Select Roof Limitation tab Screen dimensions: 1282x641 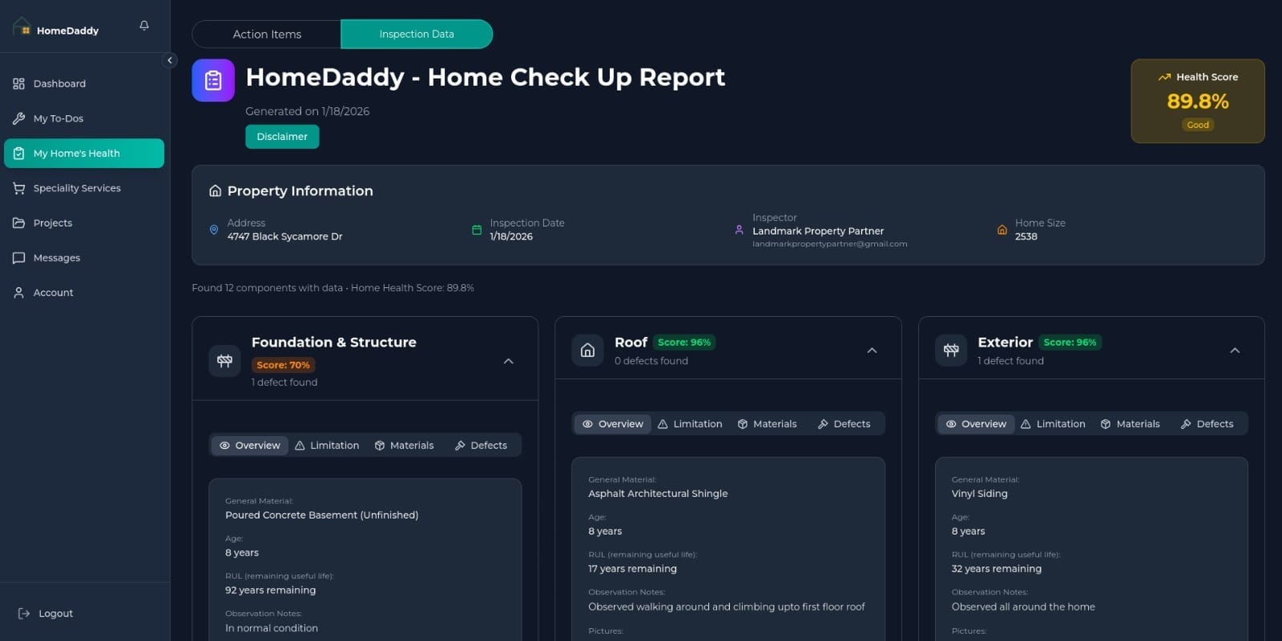(x=690, y=424)
